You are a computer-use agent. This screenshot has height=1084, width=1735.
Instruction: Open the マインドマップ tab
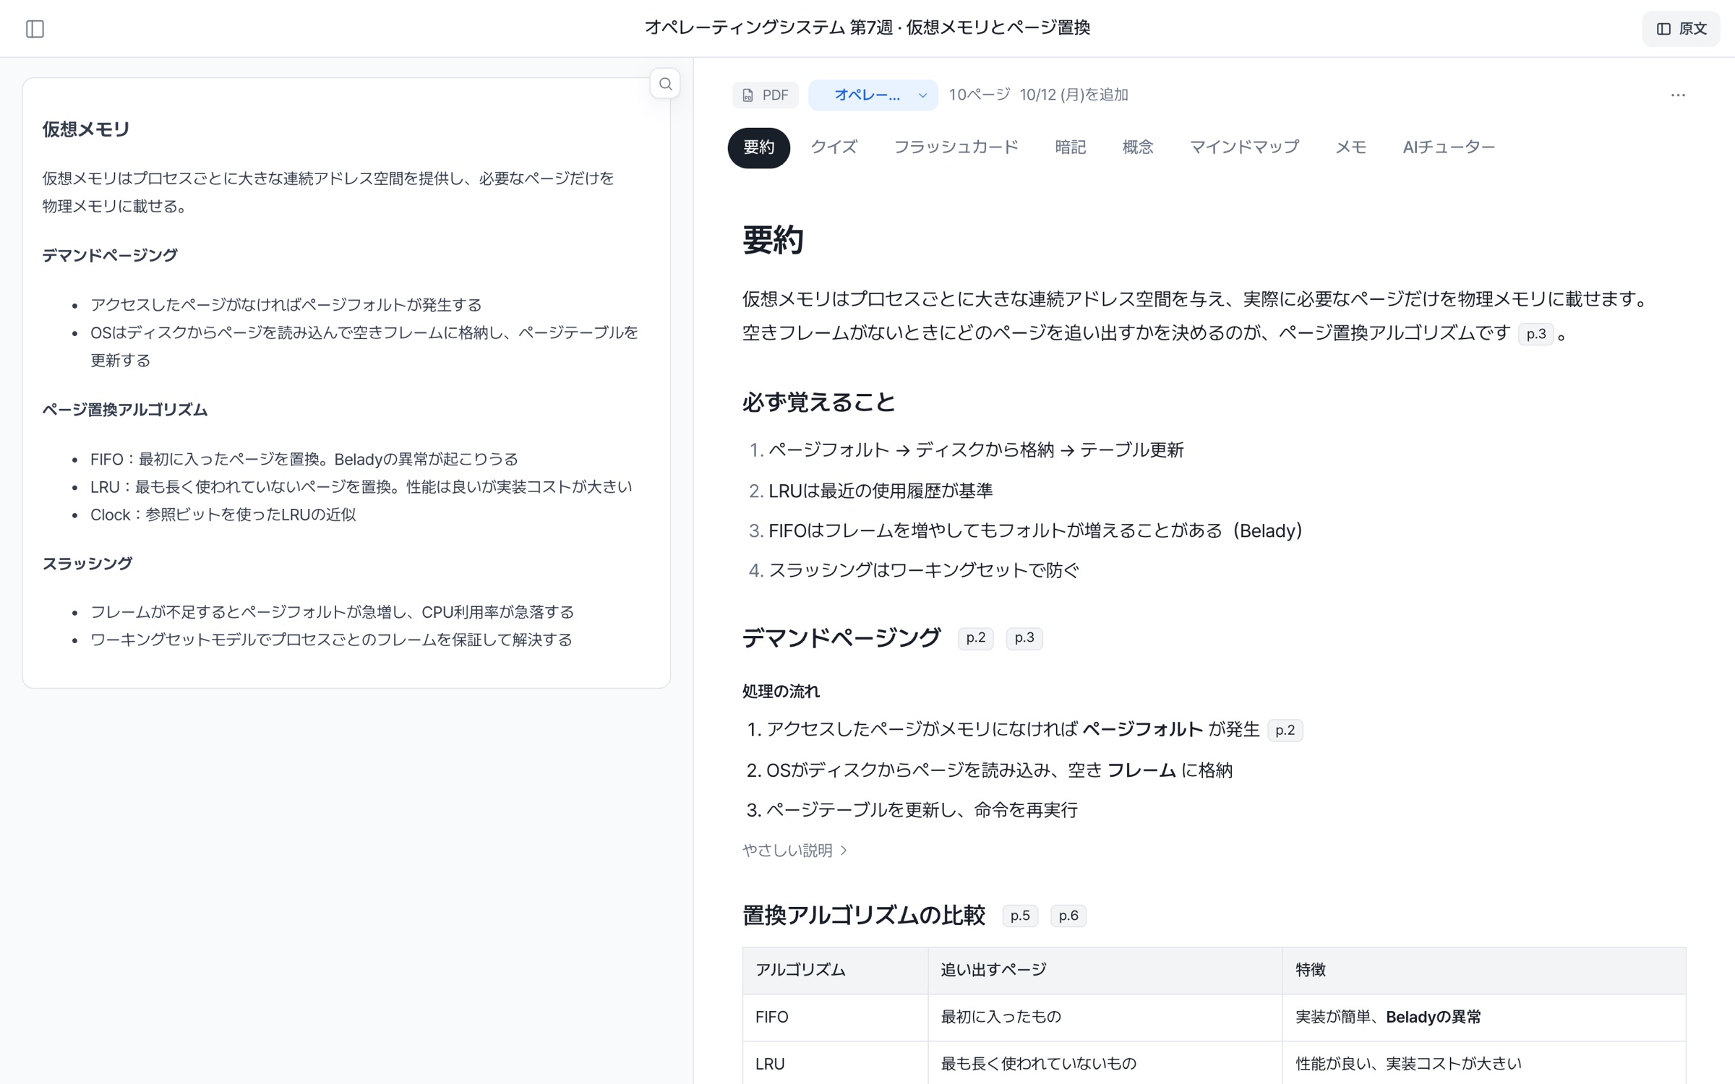point(1244,147)
